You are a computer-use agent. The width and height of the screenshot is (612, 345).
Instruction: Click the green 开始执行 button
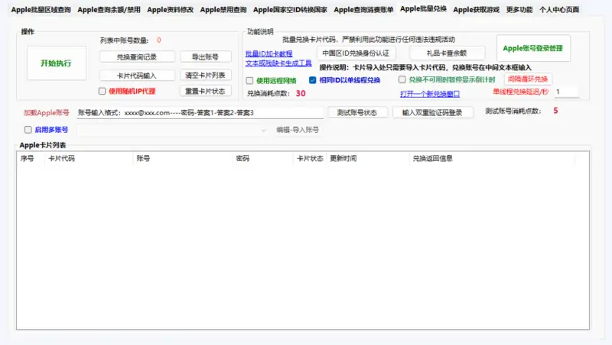(56, 63)
